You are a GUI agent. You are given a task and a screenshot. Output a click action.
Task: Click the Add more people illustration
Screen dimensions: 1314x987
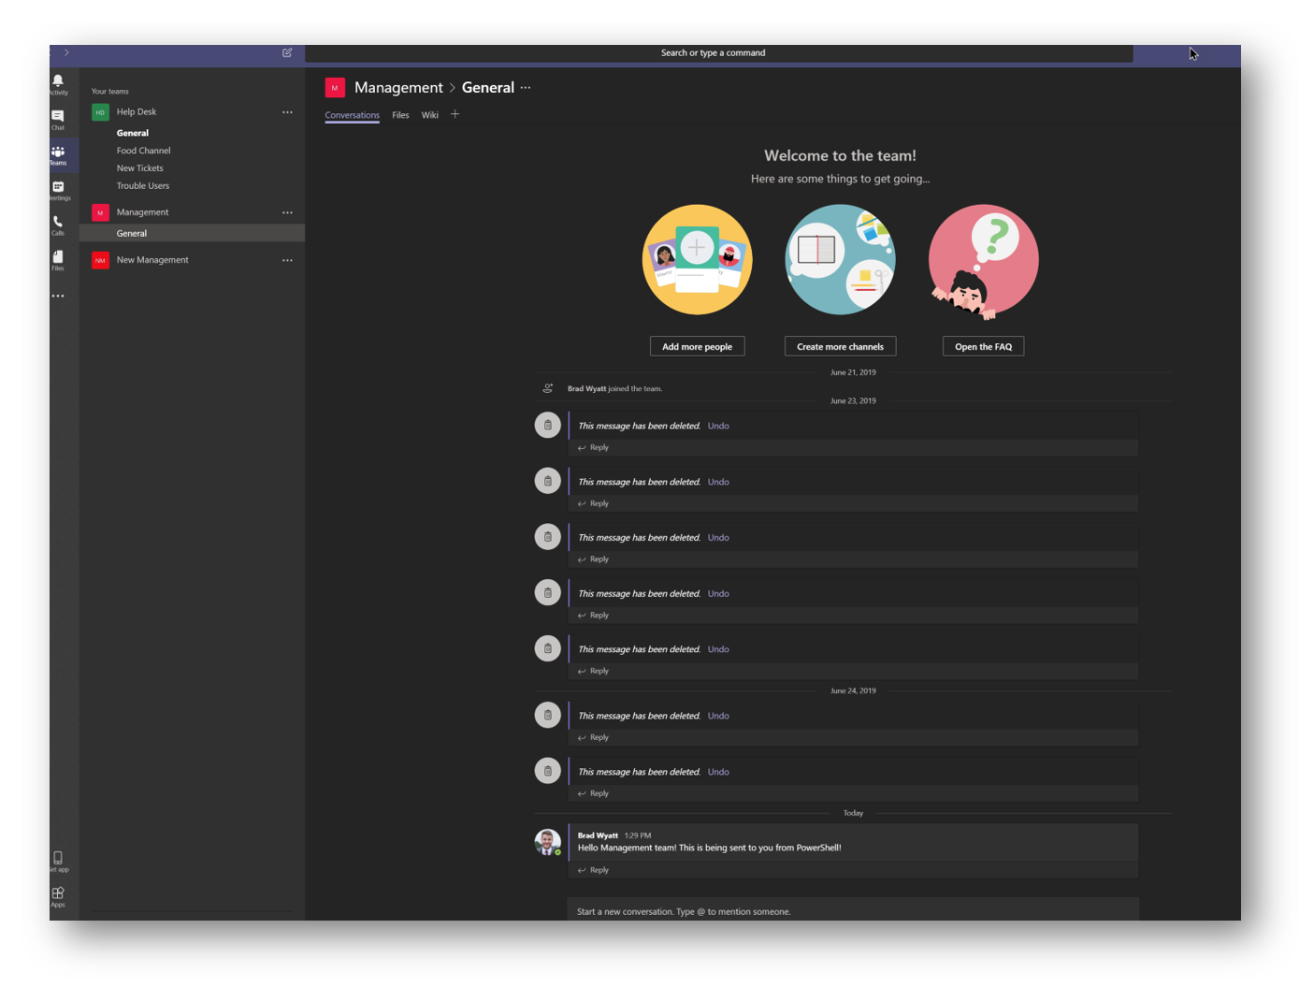tap(697, 260)
